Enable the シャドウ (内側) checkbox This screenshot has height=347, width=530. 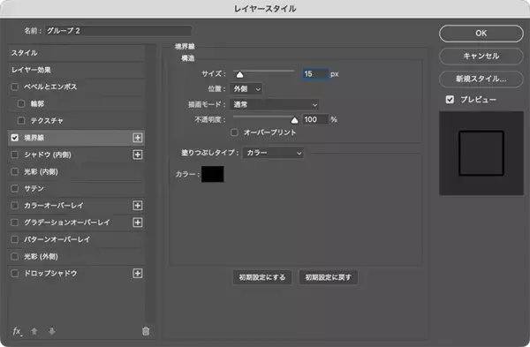14,155
